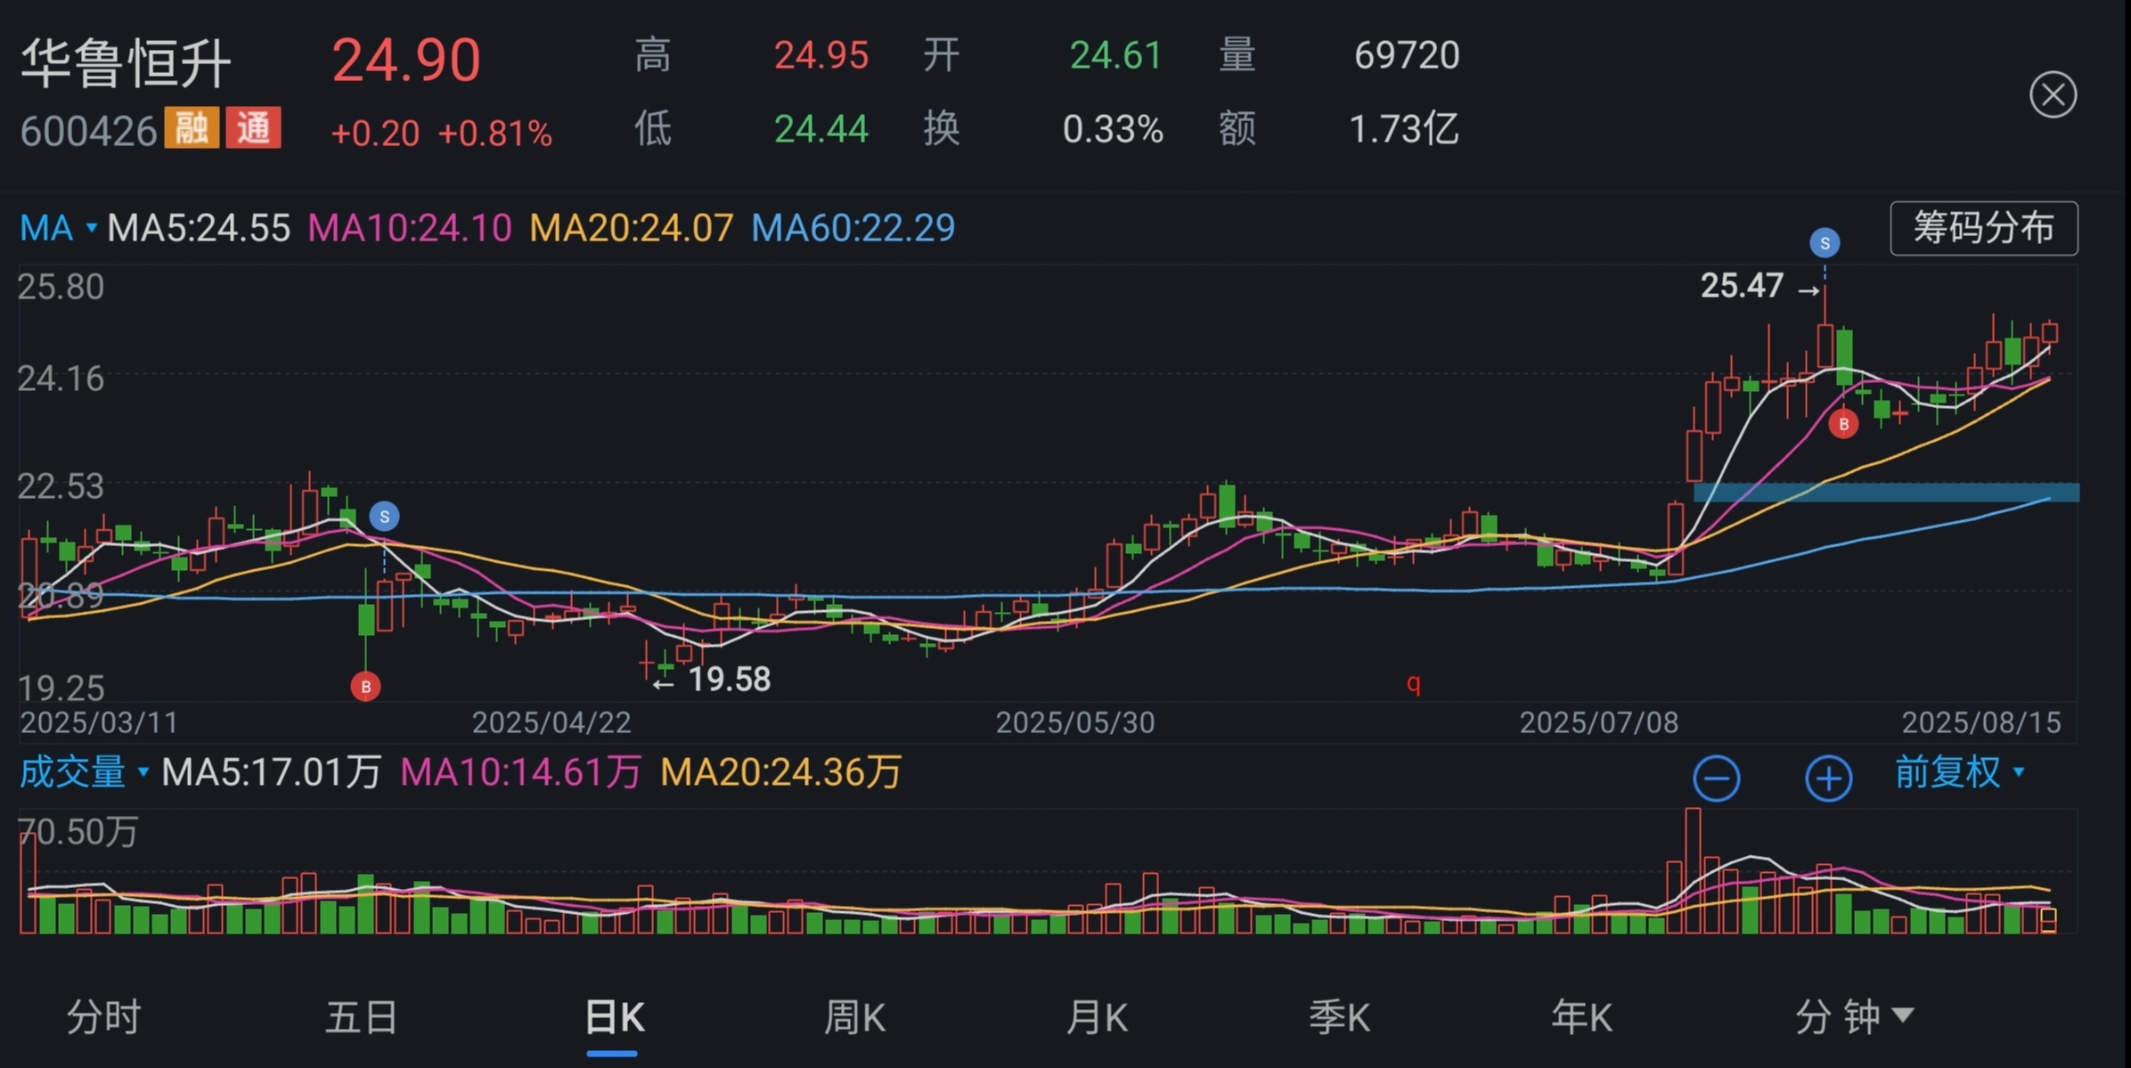Viewport: 2131px width, 1068px height.
Task: Open the 前复权 adjustment dropdown
Action: pyautogui.click(x=1960, y=771)
